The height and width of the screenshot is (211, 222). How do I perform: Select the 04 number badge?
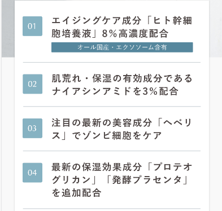[x=32, y=173]
